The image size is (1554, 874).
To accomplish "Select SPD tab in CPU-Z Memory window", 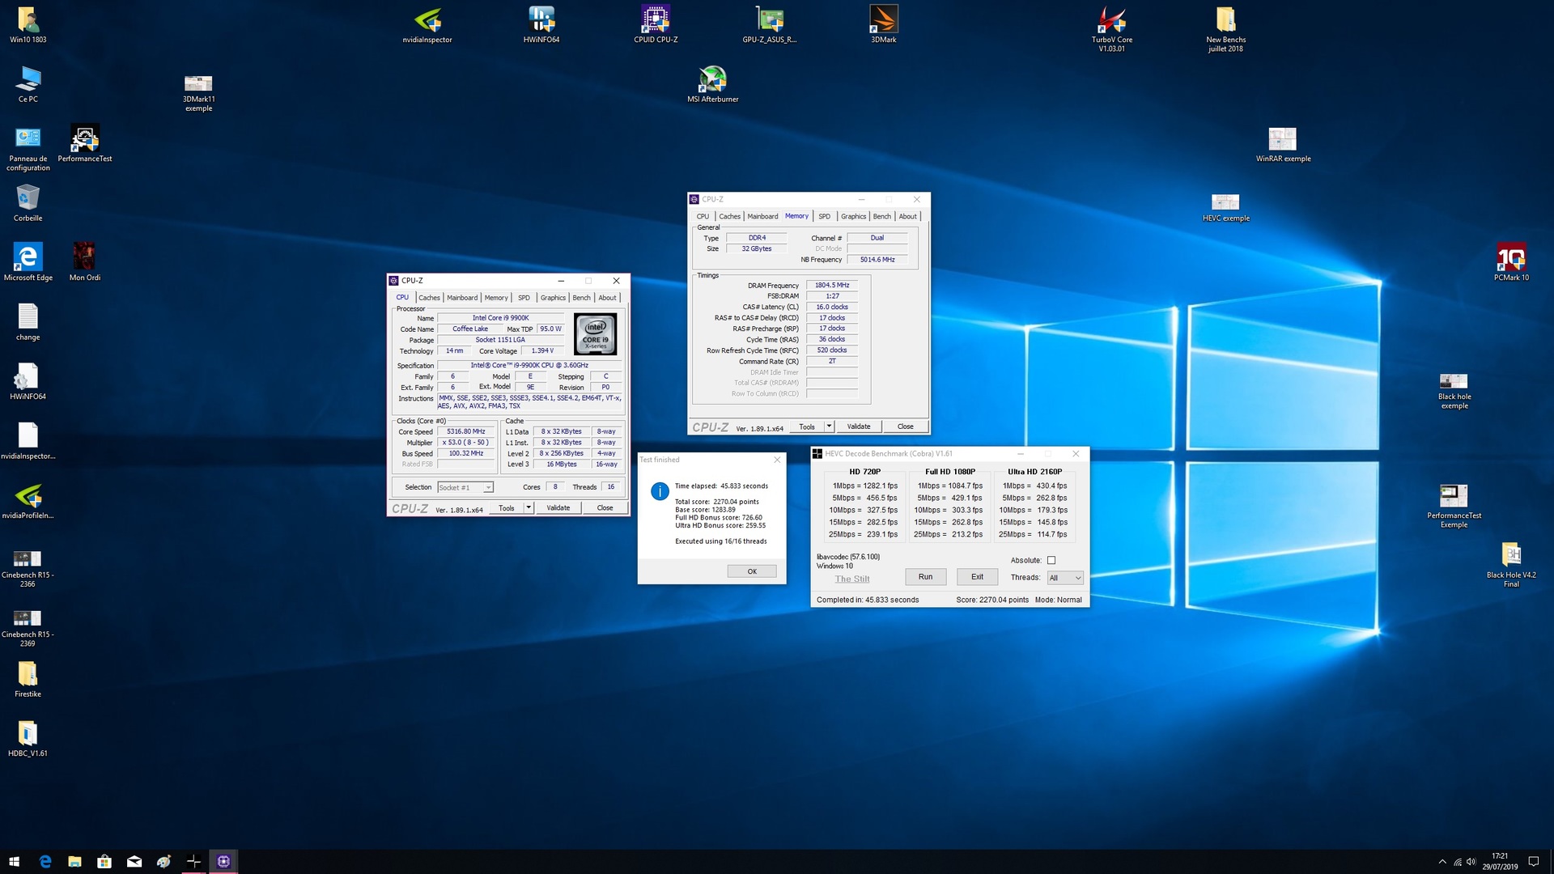I will [824, 216].
